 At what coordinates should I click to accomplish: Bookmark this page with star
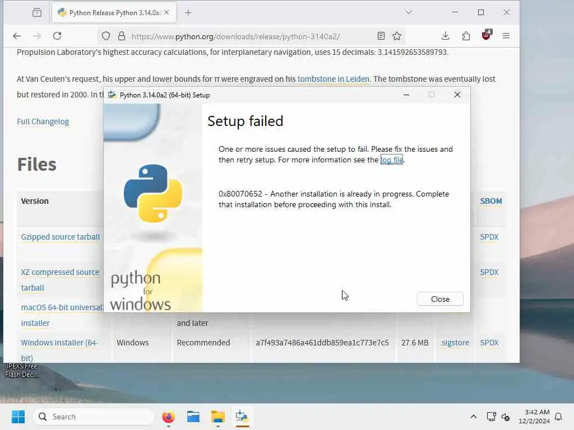[x=397, y=36]
